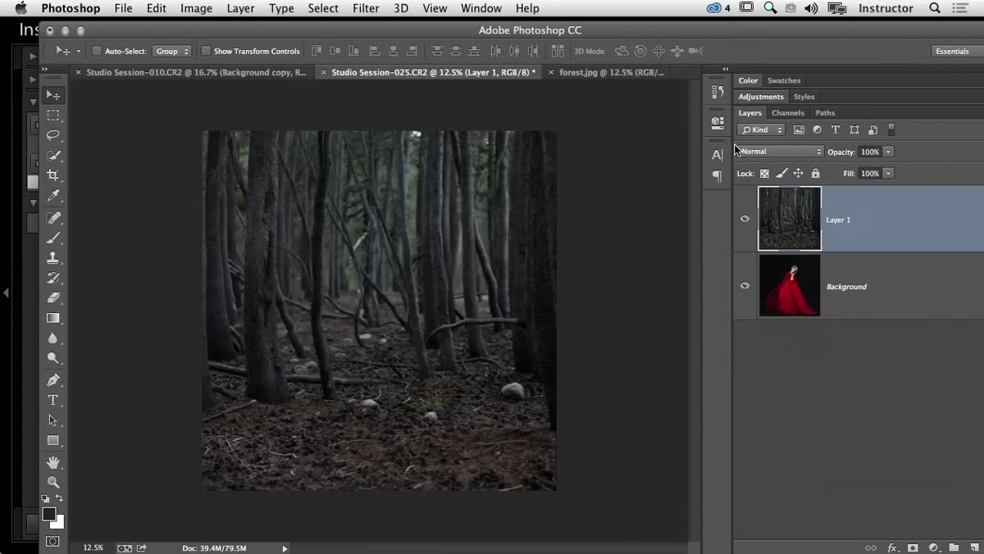This screenshot has height=554, width=984.
Task: Open the Normal blend mode dropdown
Action: point(780,152)
